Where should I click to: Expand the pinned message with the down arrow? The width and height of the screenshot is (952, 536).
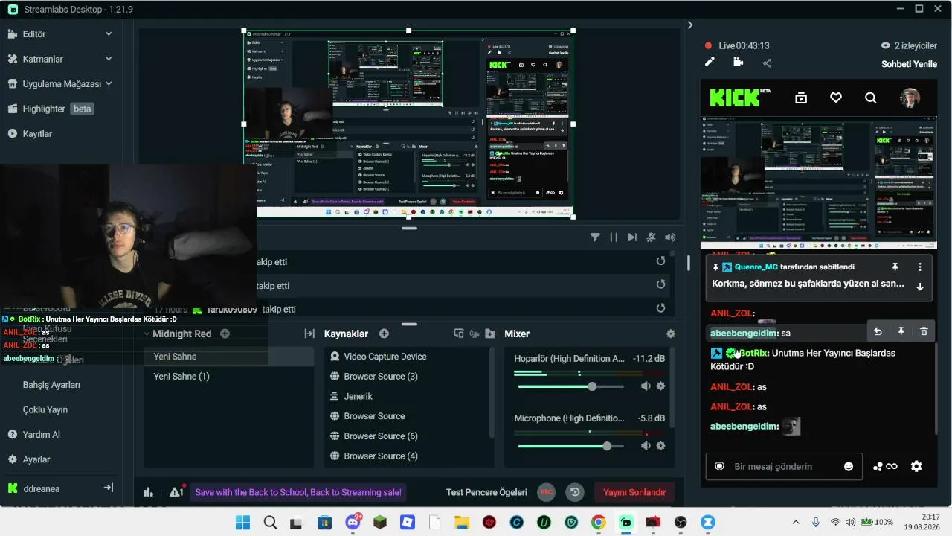(920, 287)
